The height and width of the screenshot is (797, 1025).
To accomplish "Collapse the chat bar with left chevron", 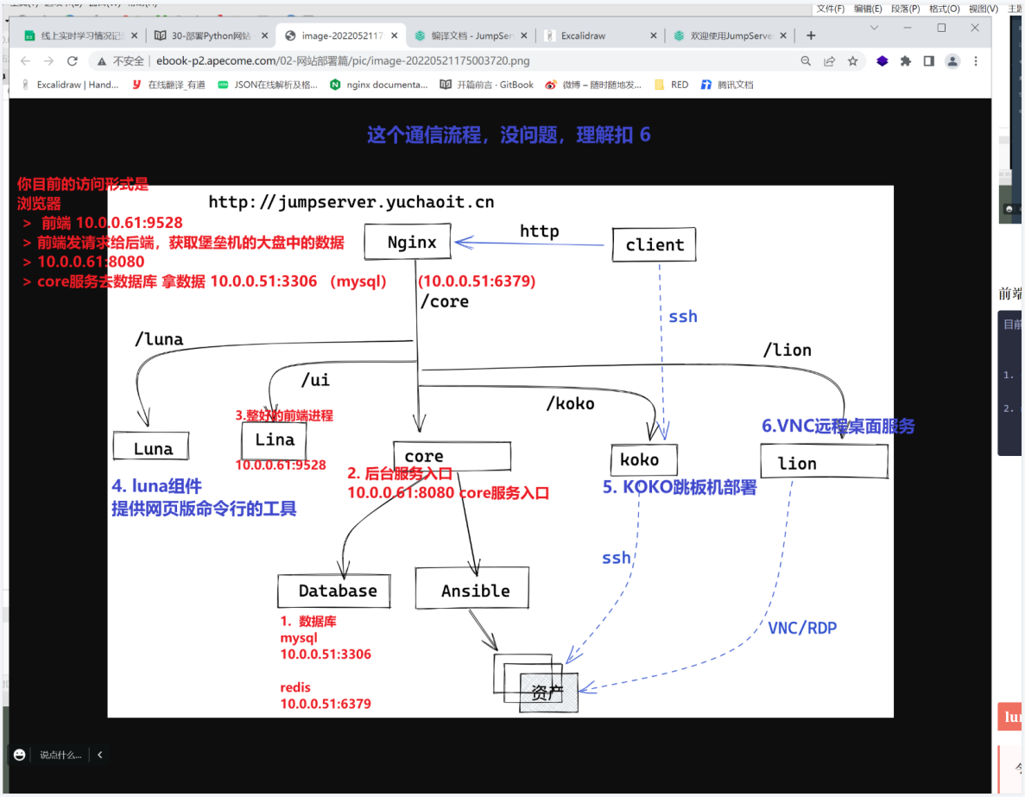I will point(100,756).
